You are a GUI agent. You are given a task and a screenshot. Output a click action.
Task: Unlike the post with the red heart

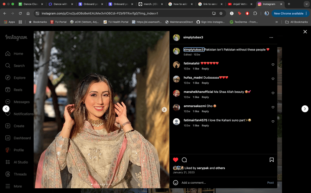(x=175, y=160)
